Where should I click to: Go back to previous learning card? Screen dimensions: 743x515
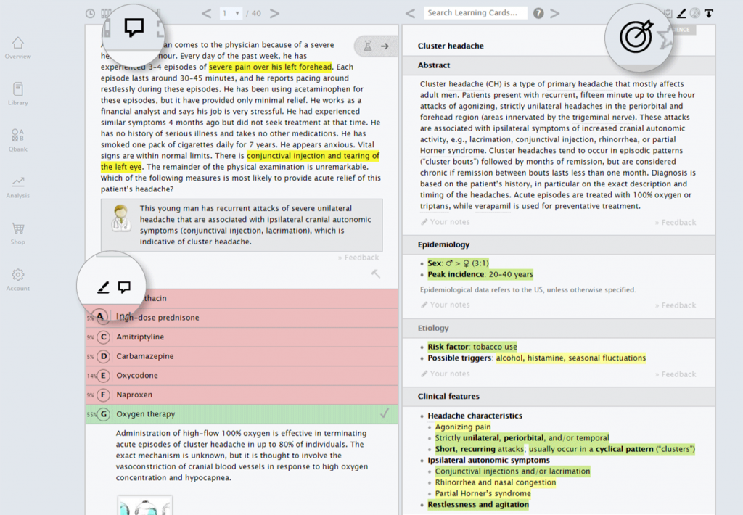point(411,13)
